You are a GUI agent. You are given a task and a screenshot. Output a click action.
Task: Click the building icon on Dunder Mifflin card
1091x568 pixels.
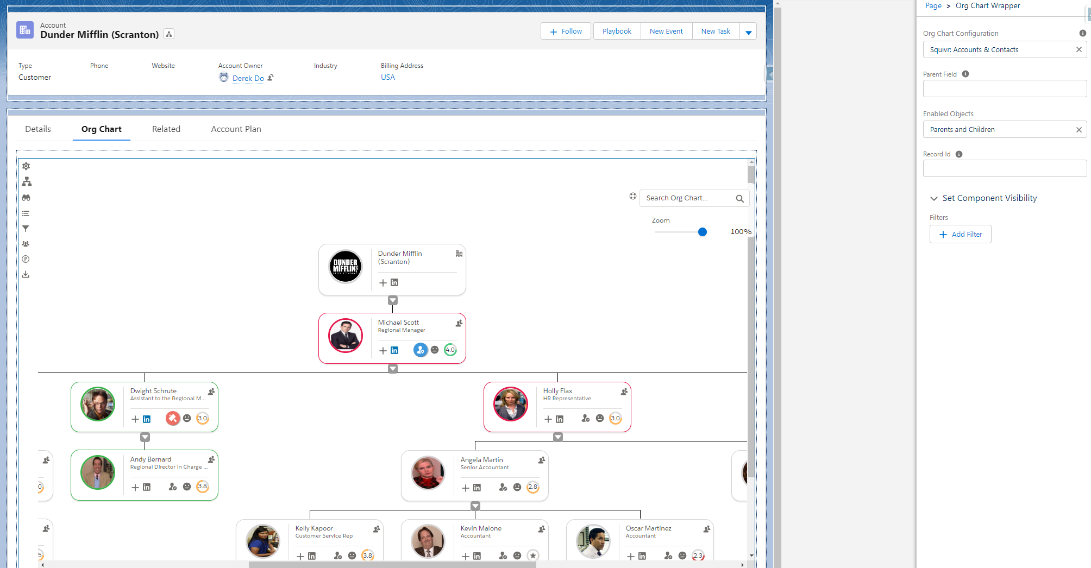point(459,254)
